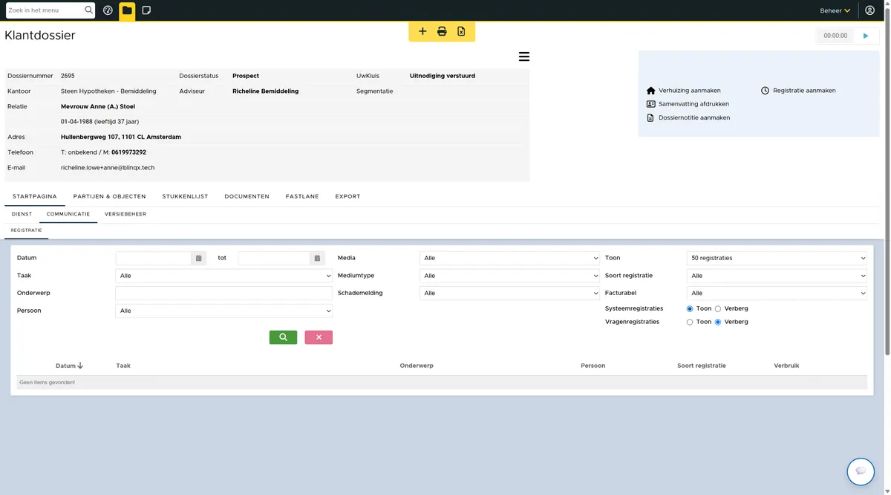
Task: Expand the Mediumtype dropdown
Action: pyautogui.click(x=509, y=276)
